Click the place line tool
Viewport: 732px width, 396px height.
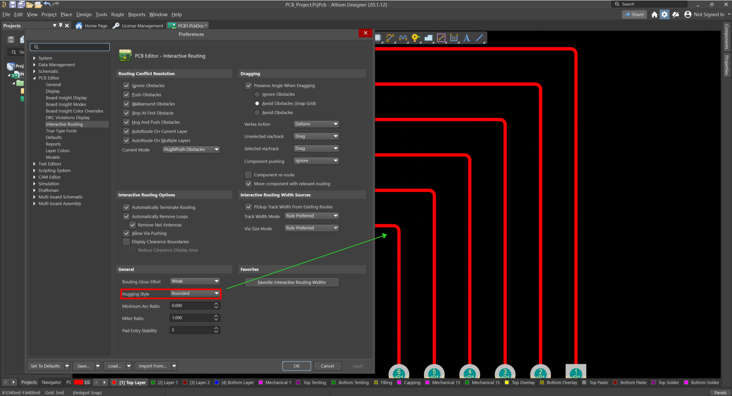480,38
